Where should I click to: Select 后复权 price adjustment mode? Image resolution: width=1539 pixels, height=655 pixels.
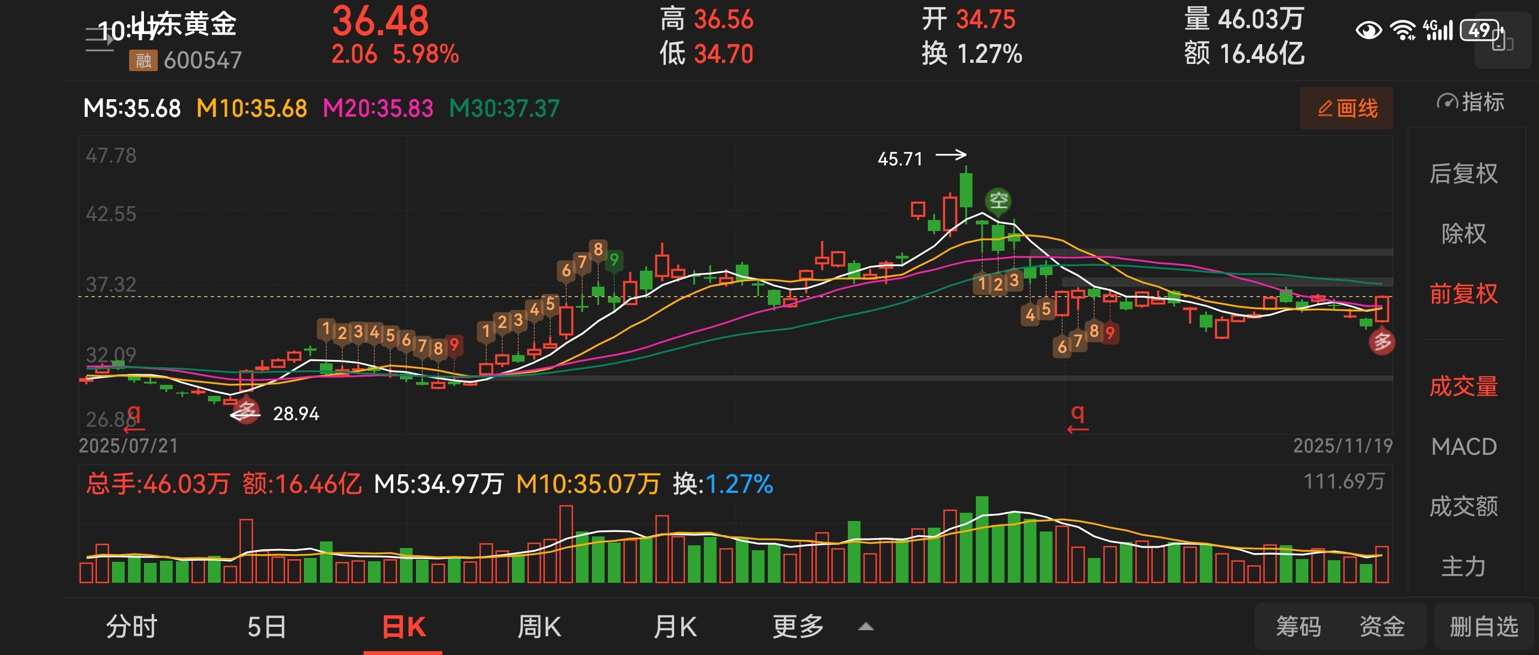[1463, 174]
